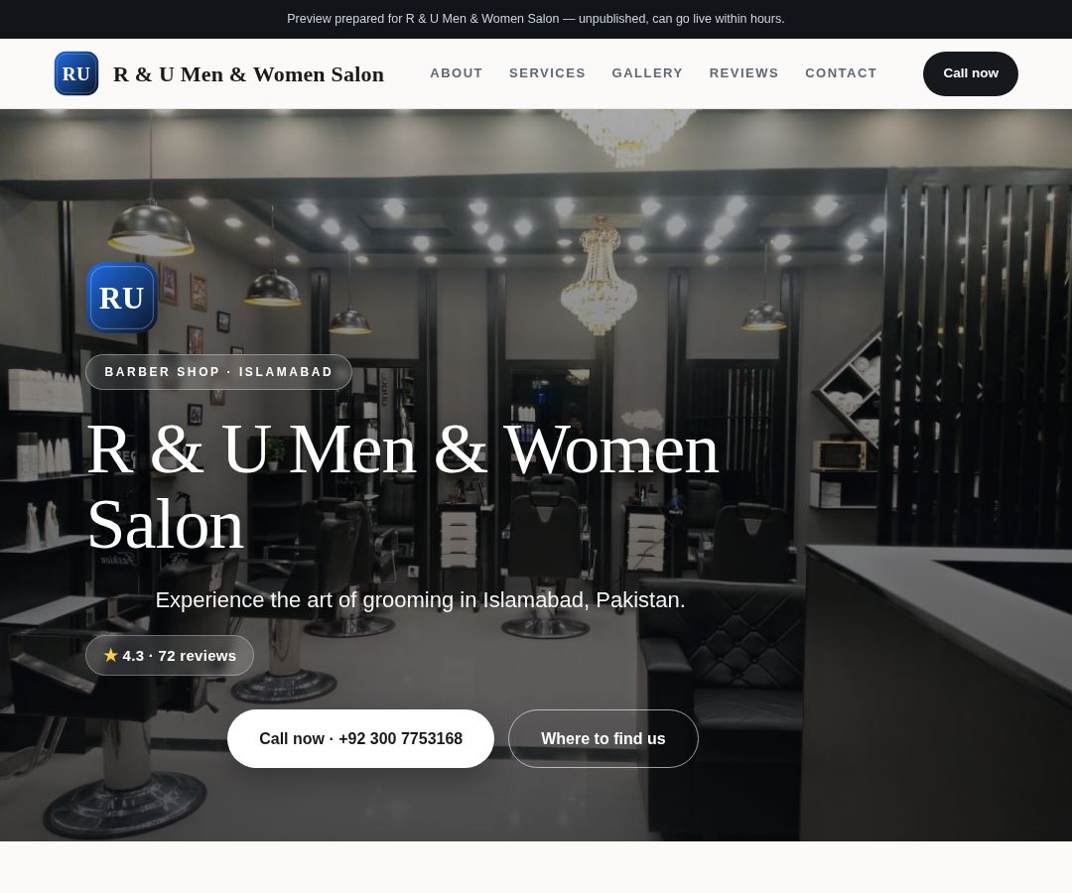Screen dimensions: 1072x893
Task: Select the Contact navigation item
Action: (x=841, y=73)
